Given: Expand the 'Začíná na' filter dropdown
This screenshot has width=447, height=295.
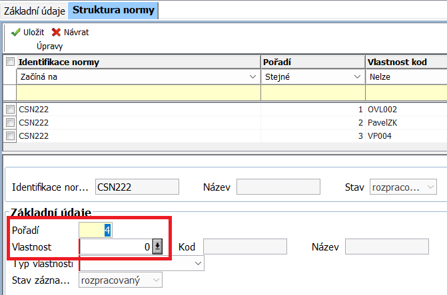Looking at the screenshot, I should click(252, 77).
